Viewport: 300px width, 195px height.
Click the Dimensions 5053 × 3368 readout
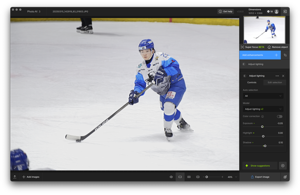tap(255, 12)
